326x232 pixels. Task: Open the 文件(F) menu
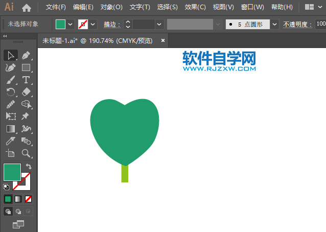coord(56,7)
